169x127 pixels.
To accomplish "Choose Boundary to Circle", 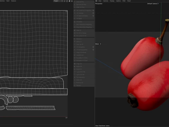I will pyautogui.click(x=84, y=58).
